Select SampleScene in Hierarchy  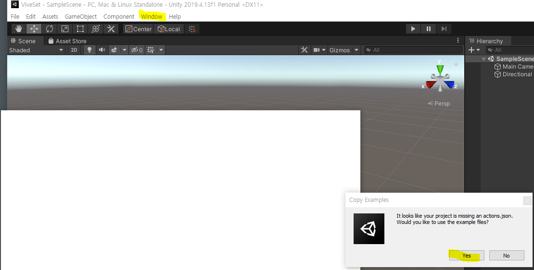[x=515, y=59]
